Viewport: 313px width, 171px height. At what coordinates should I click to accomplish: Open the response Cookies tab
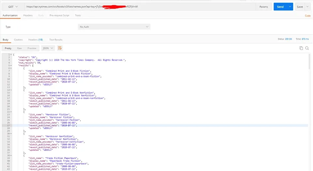click(18, 39)
